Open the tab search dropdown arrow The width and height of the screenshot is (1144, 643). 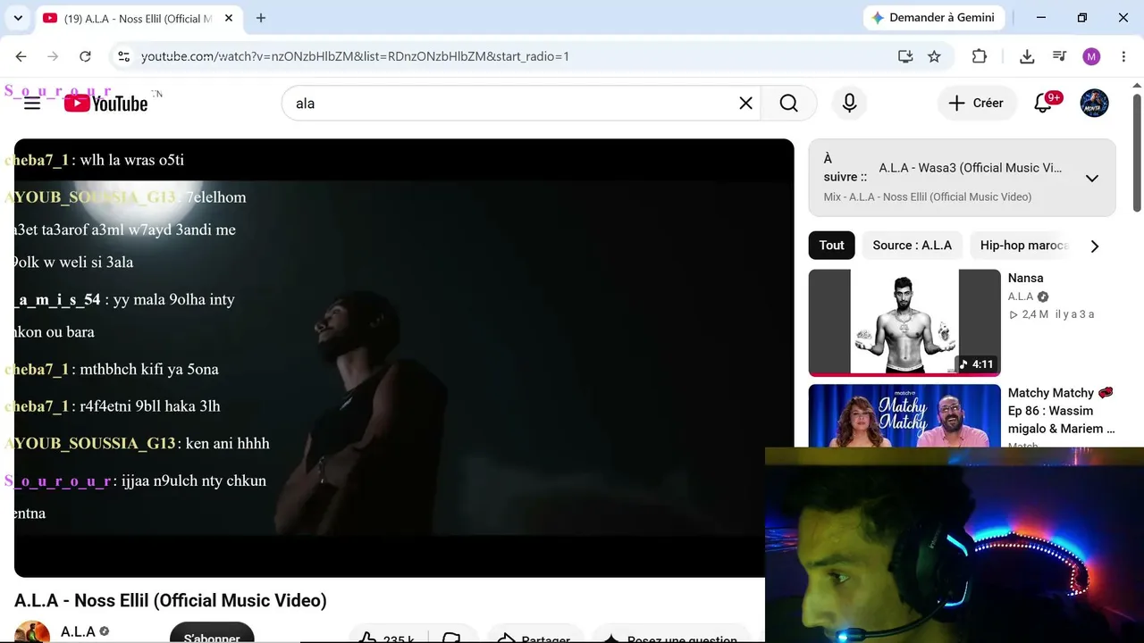pyautogui.click(x=18, y=18)
